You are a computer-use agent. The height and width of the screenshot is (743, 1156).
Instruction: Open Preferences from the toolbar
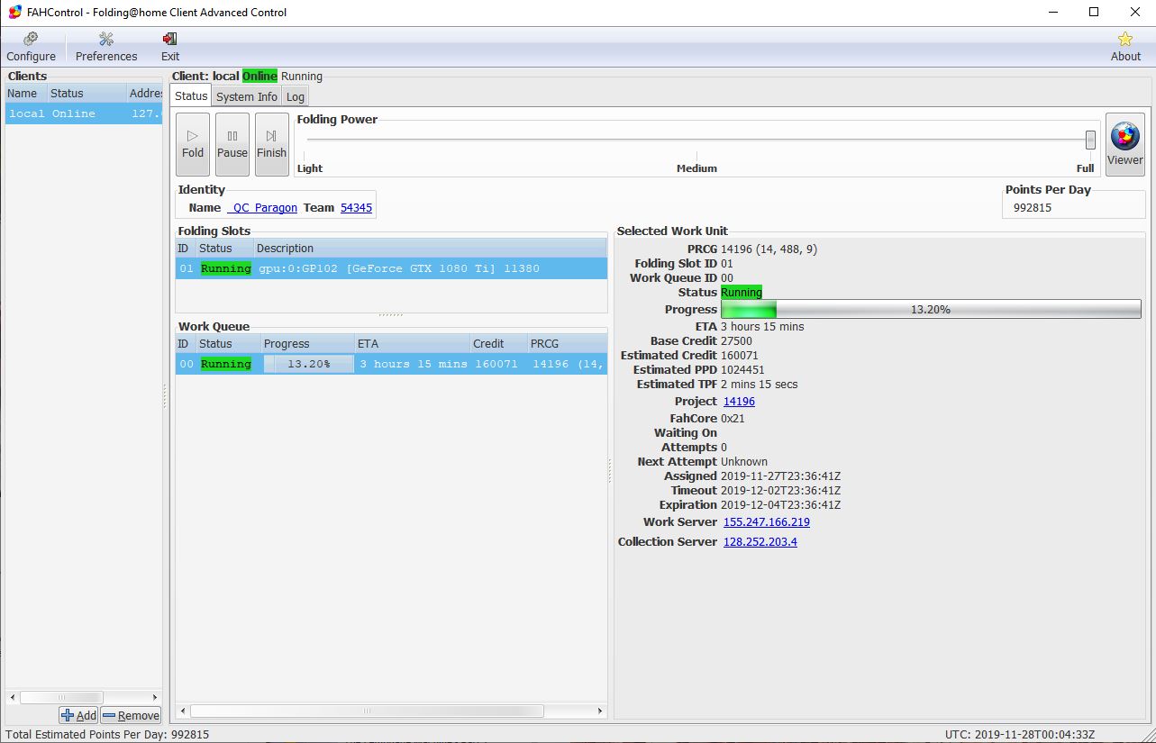[x=106, y=47]
